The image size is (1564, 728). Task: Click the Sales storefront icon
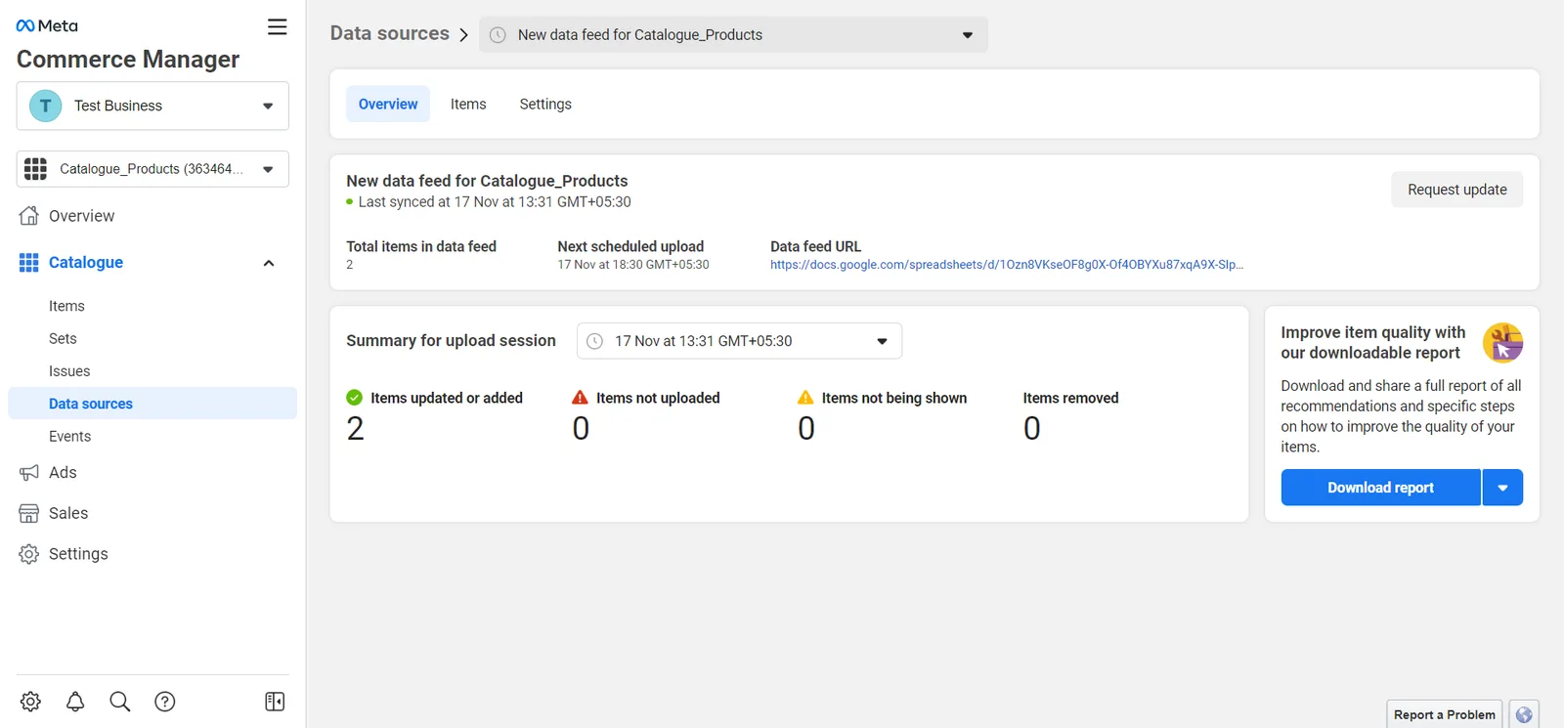[x=29, y=514]
